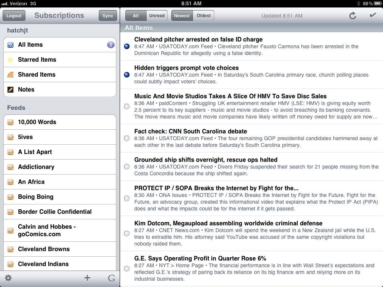Tap the Bluetooth icon in status bar
The image size is (383, 287).
(x=358, y=3)
